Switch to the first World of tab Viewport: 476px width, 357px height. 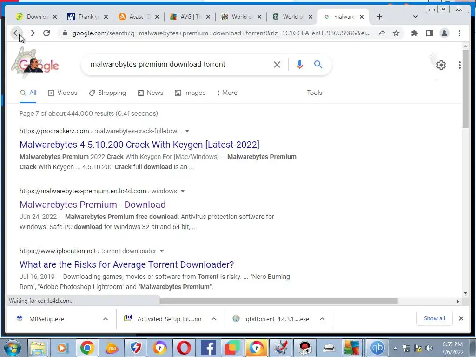pos(241,17)
